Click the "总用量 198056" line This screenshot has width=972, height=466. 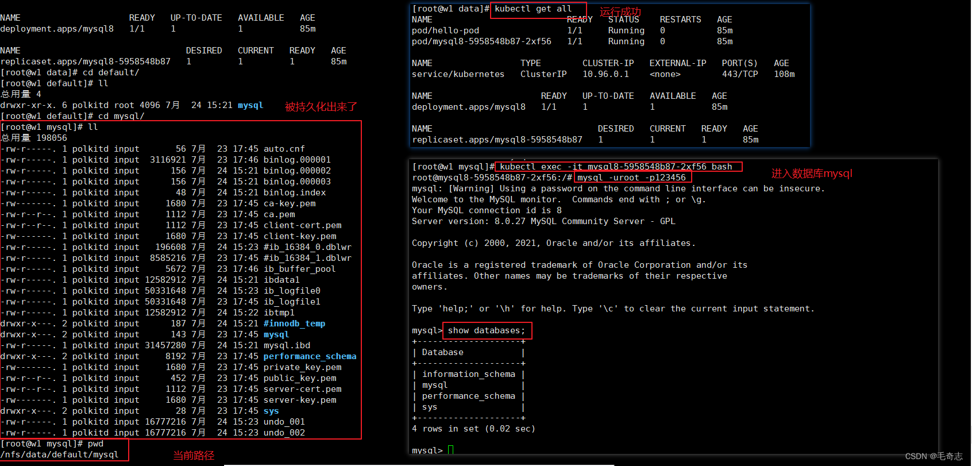(x=34, y=138)
